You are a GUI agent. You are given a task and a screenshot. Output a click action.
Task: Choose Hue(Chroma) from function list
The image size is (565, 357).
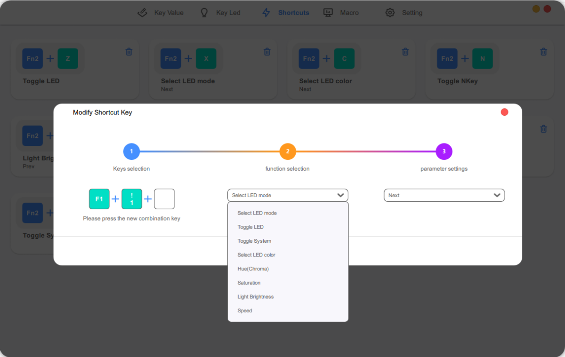pos(253,269)
